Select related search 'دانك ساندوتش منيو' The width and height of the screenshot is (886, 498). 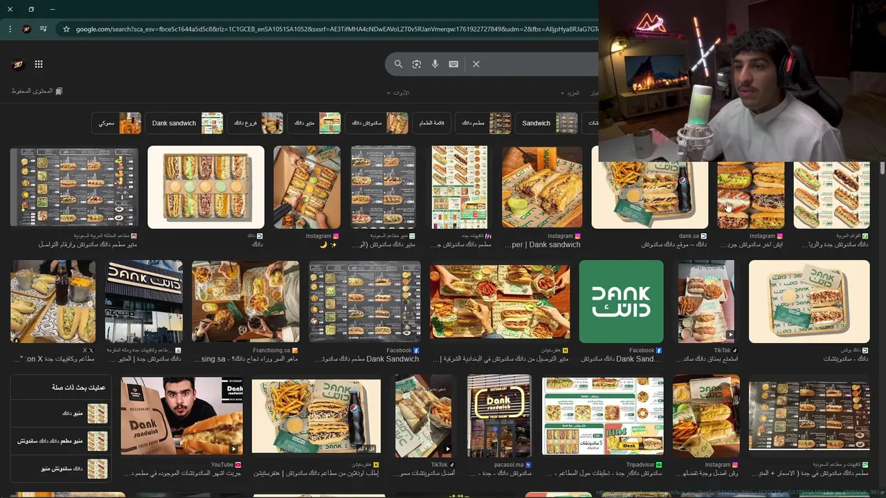pos(60,468)
